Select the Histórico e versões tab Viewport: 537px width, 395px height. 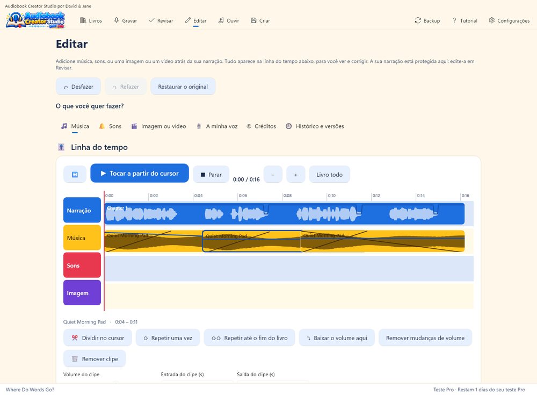point(315,126)
